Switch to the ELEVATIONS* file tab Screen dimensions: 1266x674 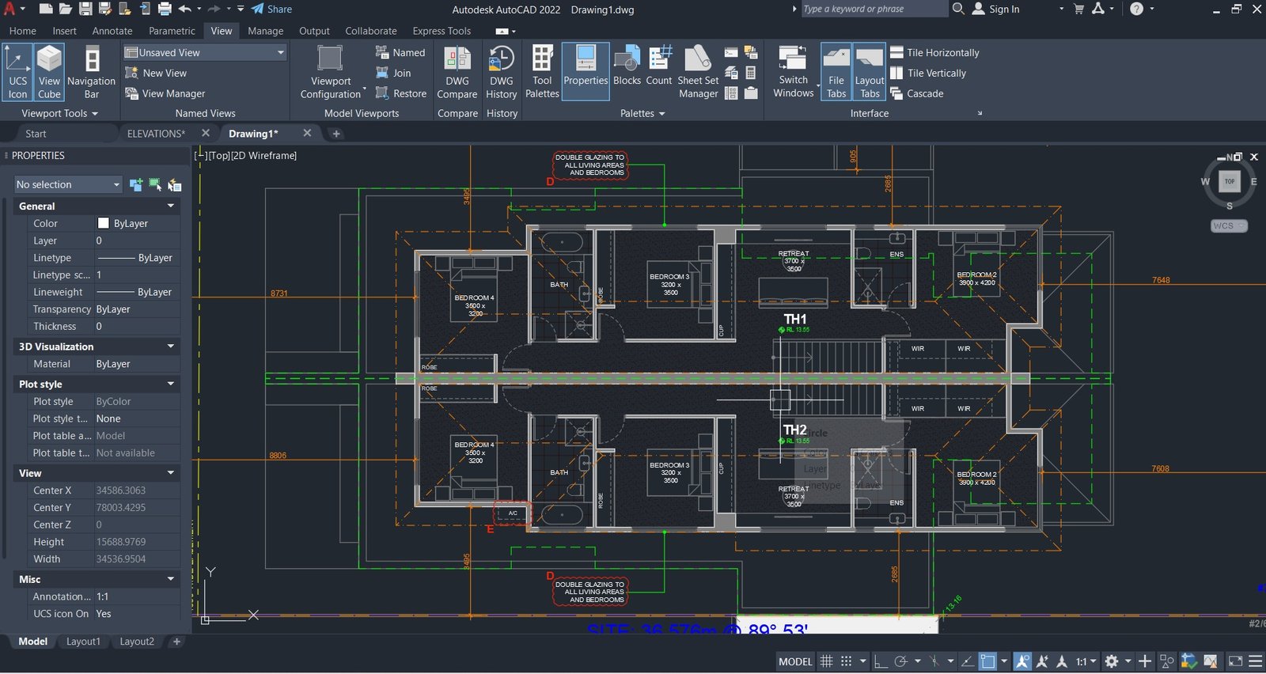tap(156, 134)
